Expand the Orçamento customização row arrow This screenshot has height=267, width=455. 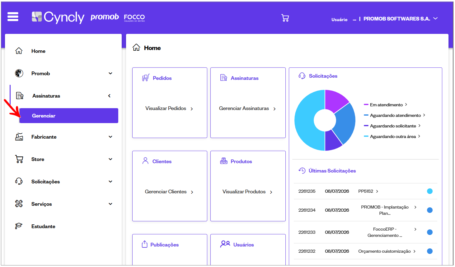tap(415, 251)
